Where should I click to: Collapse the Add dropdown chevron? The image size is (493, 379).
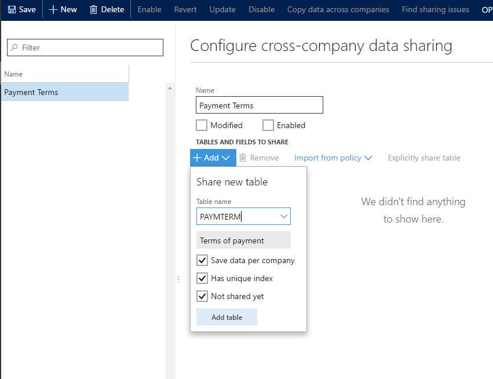(226, 158)
